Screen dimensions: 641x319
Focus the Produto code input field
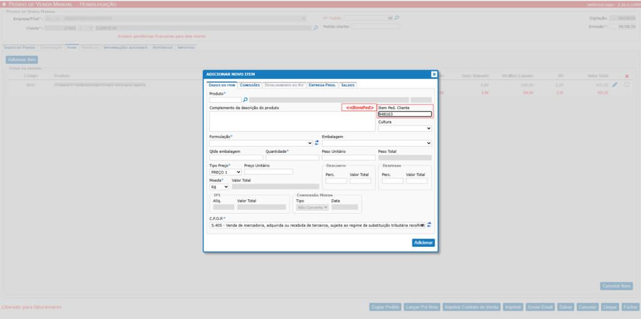(225, 100)
